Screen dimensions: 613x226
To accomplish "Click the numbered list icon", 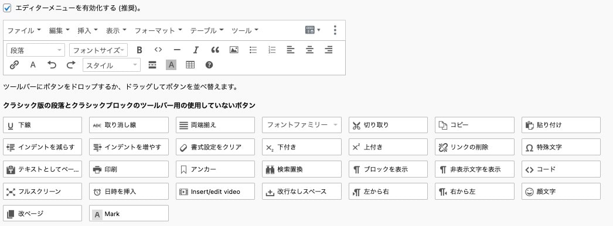I will point(272,50).
